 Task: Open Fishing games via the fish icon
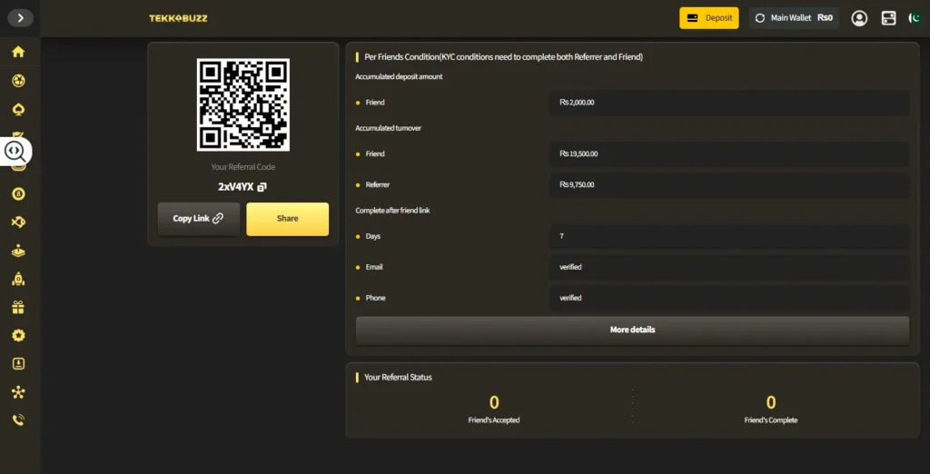pos(18,222)
